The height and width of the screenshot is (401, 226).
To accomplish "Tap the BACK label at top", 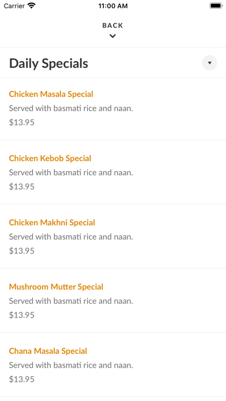I will 112,25.
